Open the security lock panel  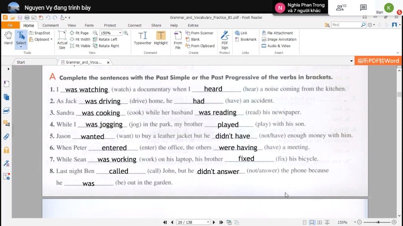(x=6, y=150)
